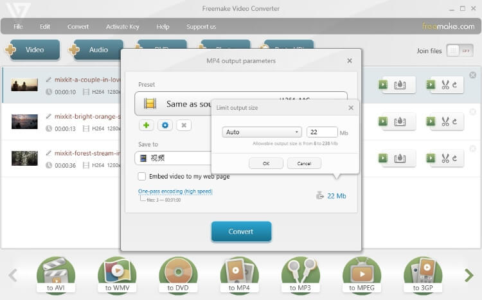The image size is (482, 300).
Task: Click the One-pass encoding link
Action: [x=175, y=191]
